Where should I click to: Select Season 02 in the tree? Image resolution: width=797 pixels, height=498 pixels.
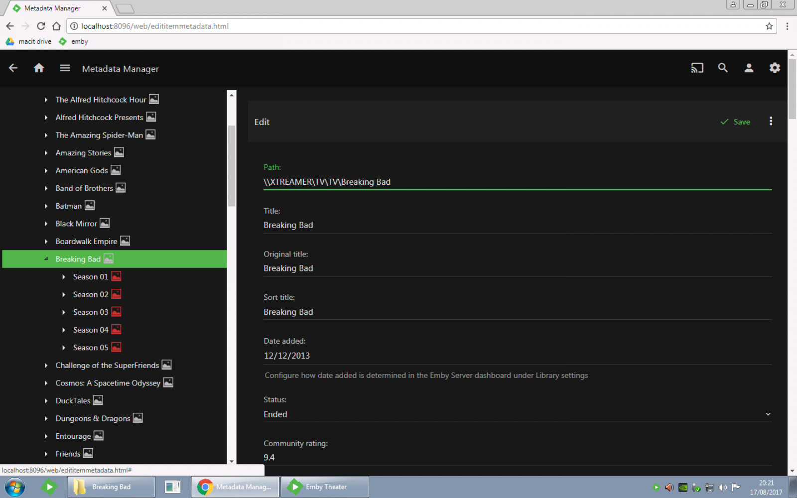(x=91, y=294)
